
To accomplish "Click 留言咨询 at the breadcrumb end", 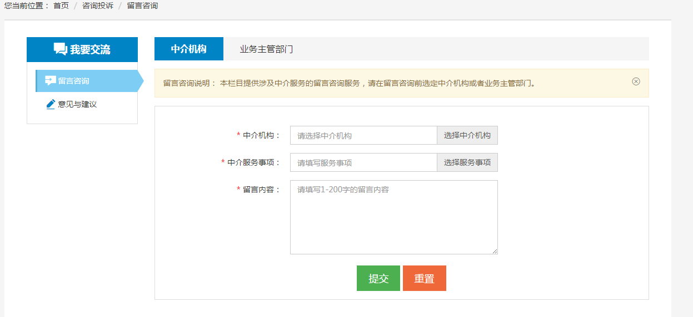I will tap(142, 6).
